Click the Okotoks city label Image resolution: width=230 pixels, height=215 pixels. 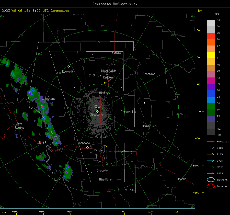pos(102,171)
